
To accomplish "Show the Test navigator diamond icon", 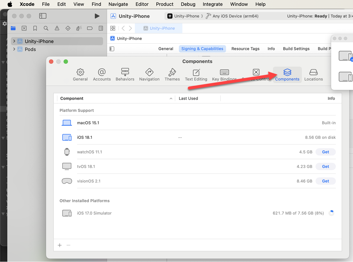I will pyautogui.click(x=68, y=28).
